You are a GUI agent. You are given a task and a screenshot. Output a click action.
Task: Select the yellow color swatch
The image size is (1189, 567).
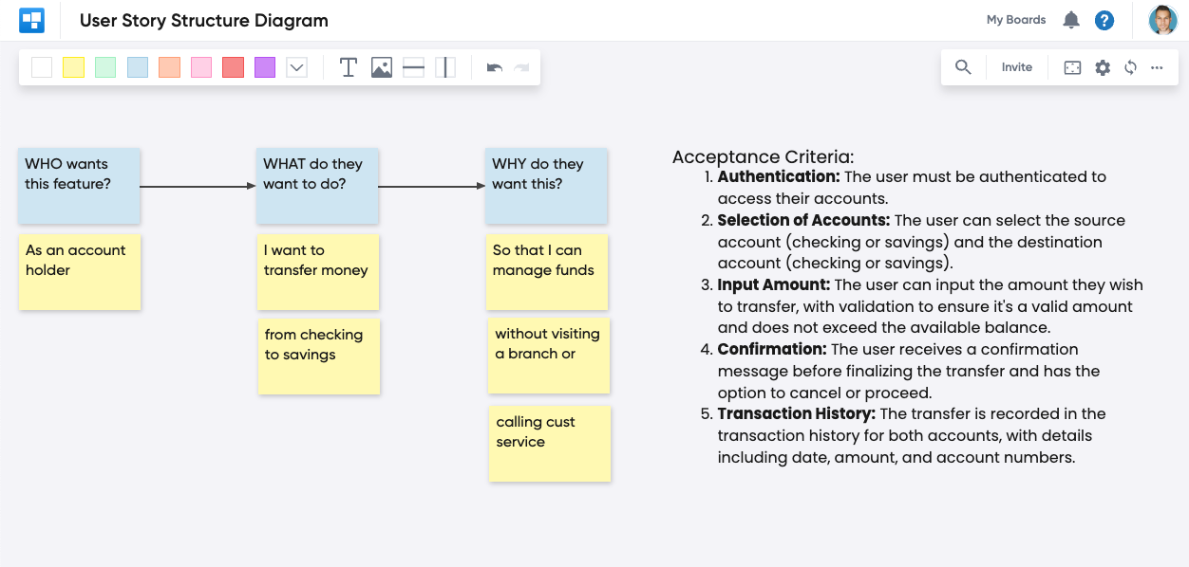click(x=73, y=67)
